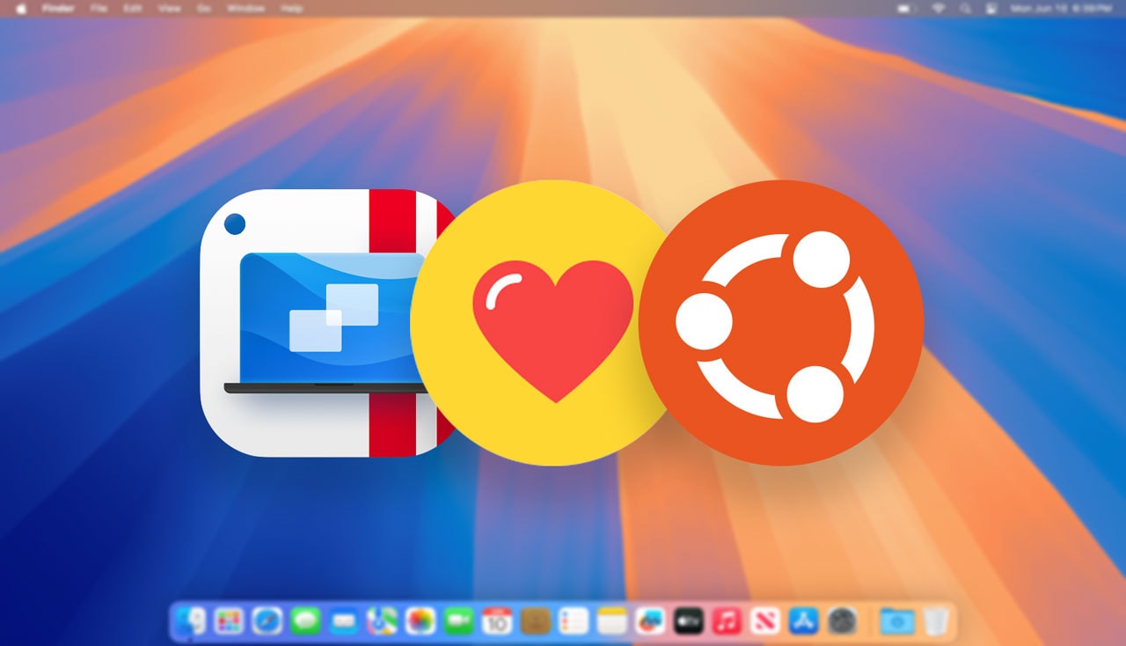Open Launchpad in the dock

230,621
